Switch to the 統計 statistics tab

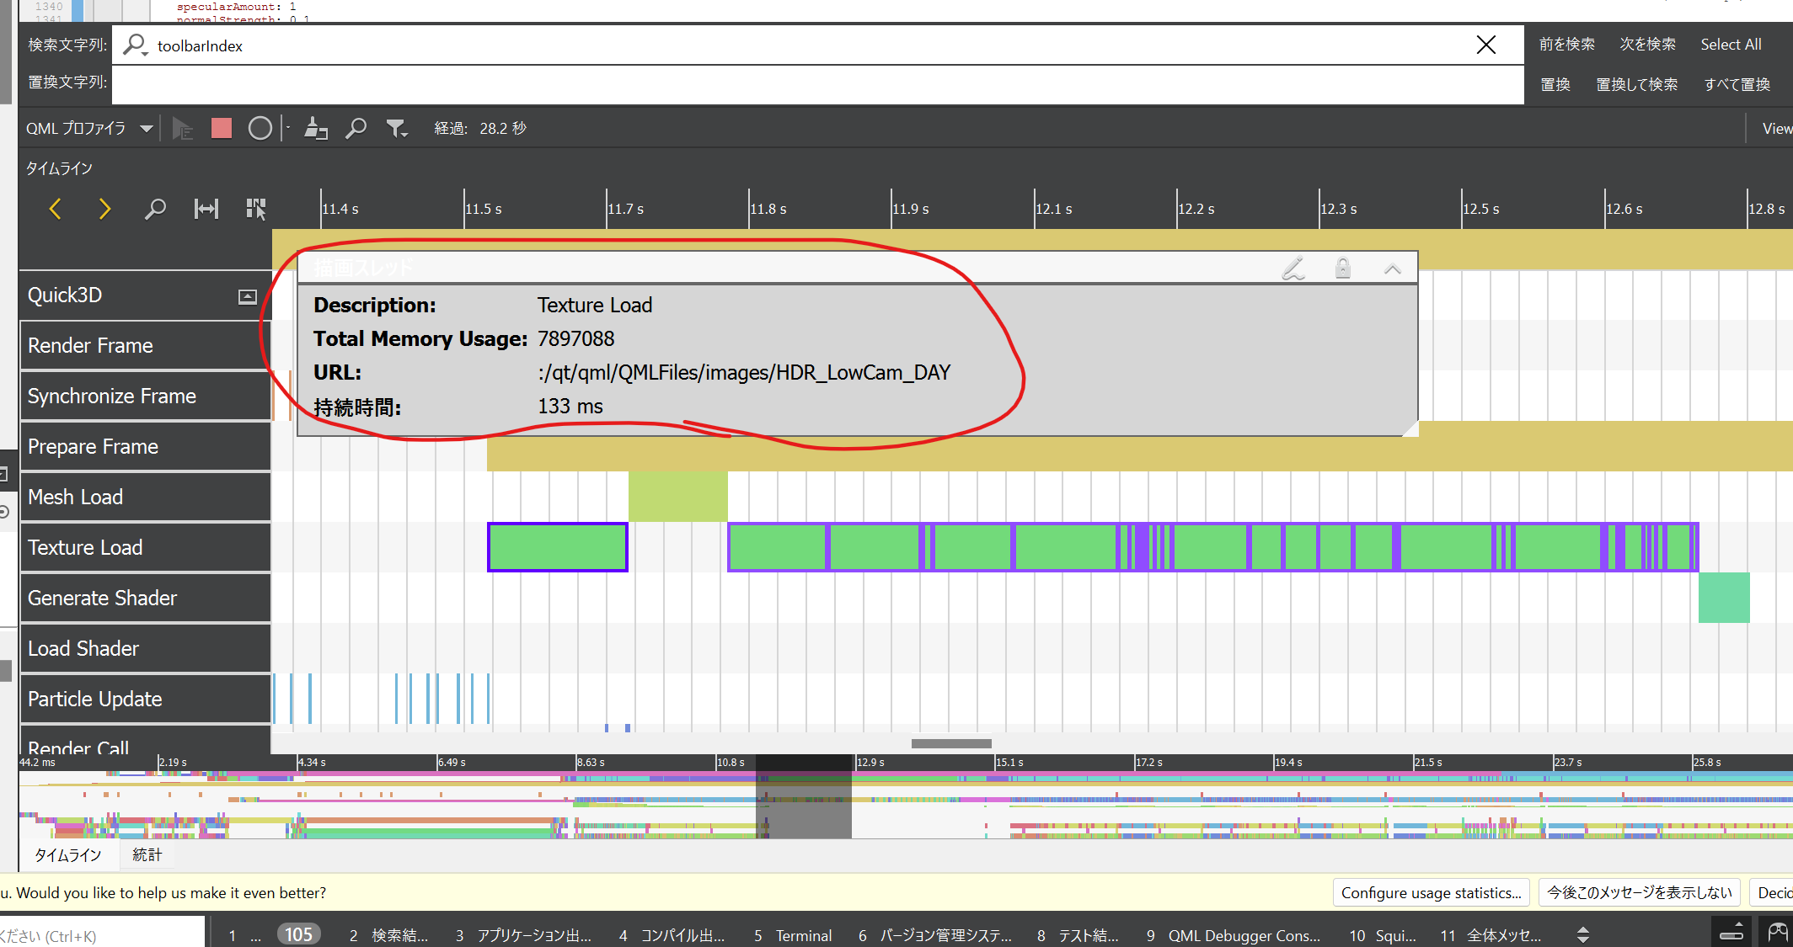(x=147, y=855)
